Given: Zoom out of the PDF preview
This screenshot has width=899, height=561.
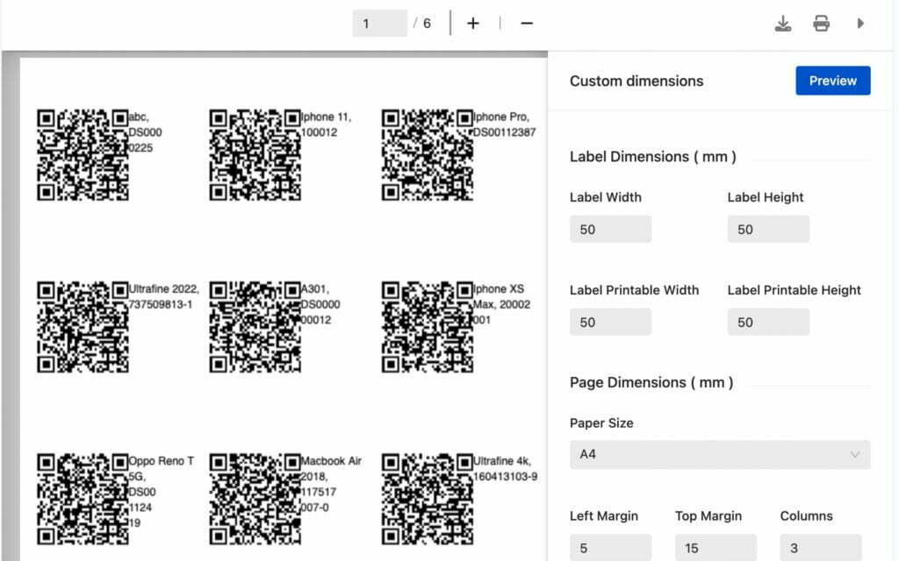Looking at the screenshot, I should (526, 23).
